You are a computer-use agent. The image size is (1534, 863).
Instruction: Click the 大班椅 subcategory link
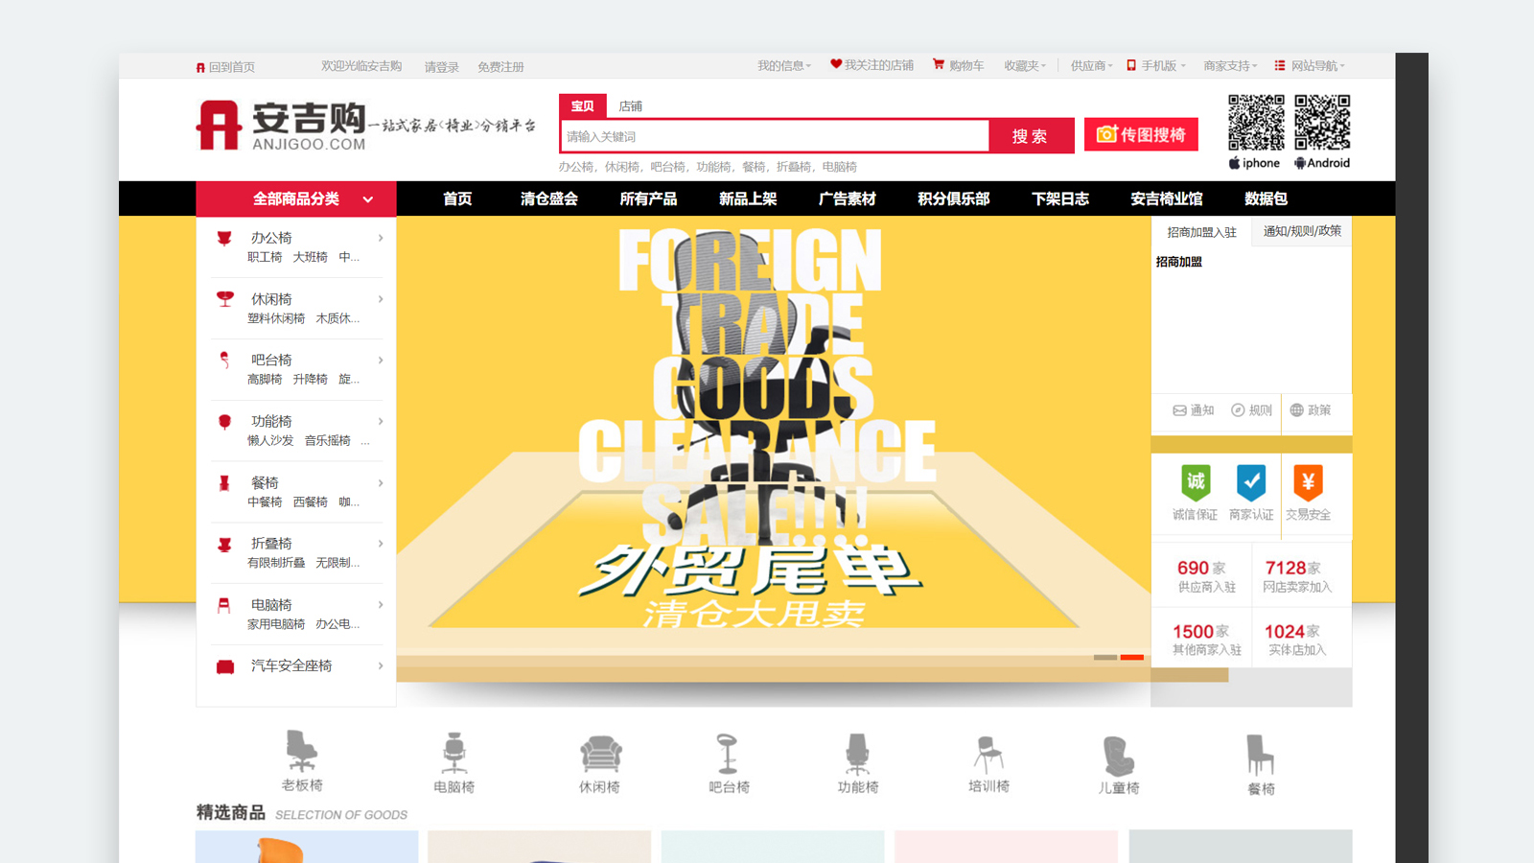click(310, 257)
